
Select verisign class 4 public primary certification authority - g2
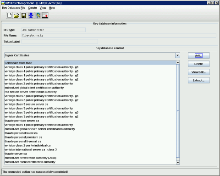click(x=90, y=79)
